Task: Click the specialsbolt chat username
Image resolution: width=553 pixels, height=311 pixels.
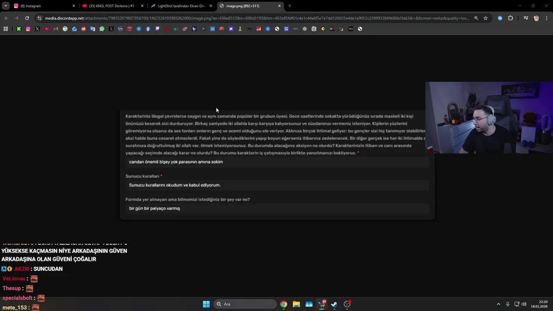Action: (17, 298)
